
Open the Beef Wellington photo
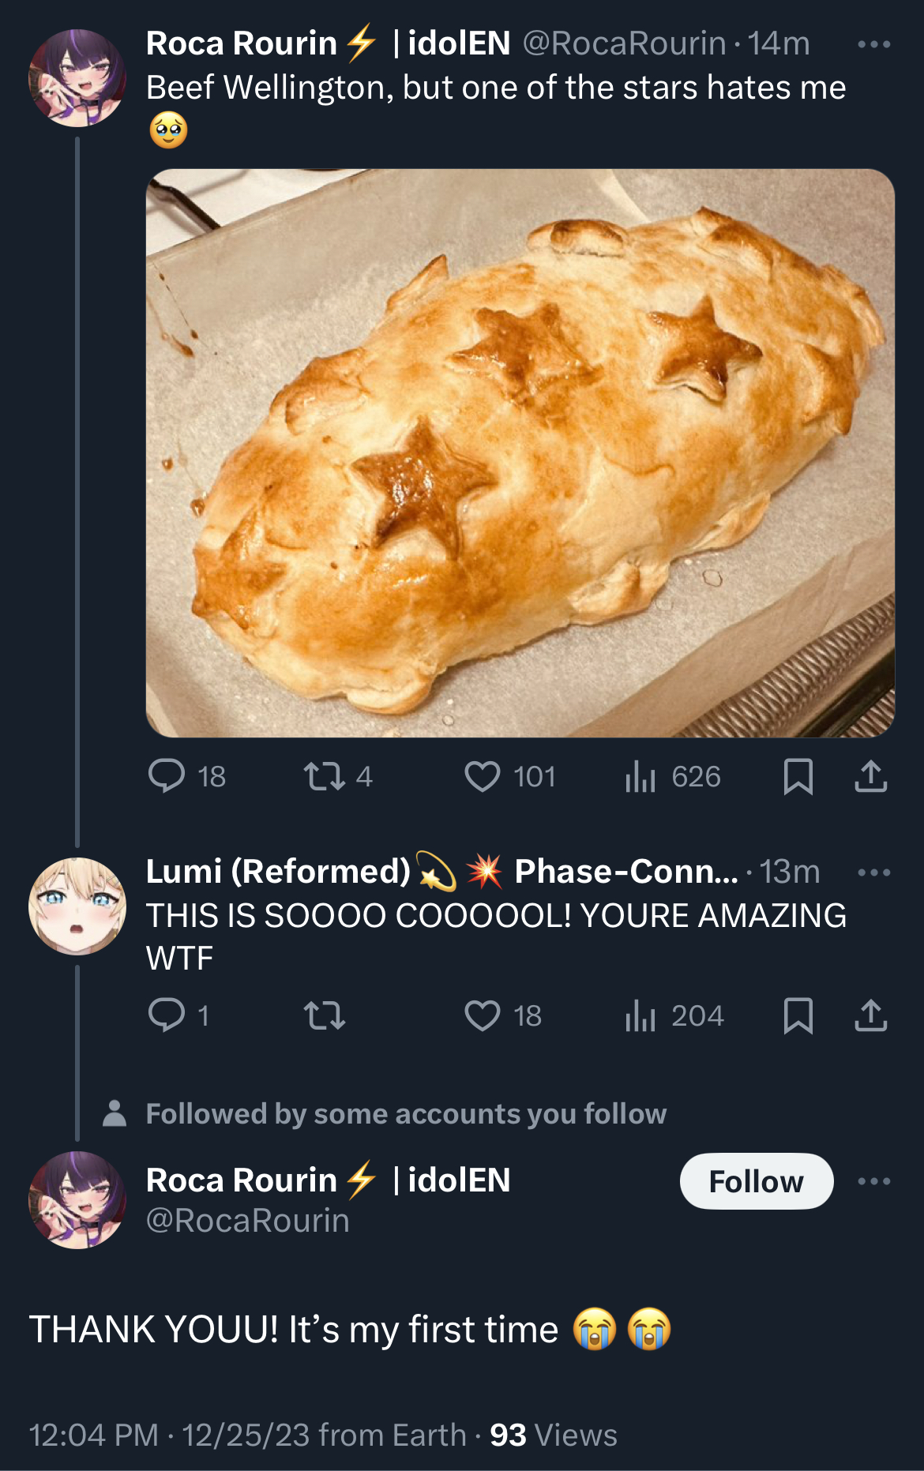[x=520, y=452]
